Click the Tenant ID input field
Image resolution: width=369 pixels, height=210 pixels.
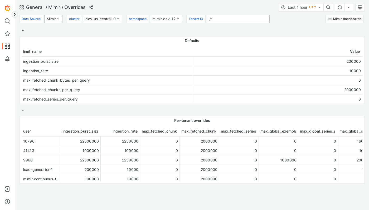(238, 19)
